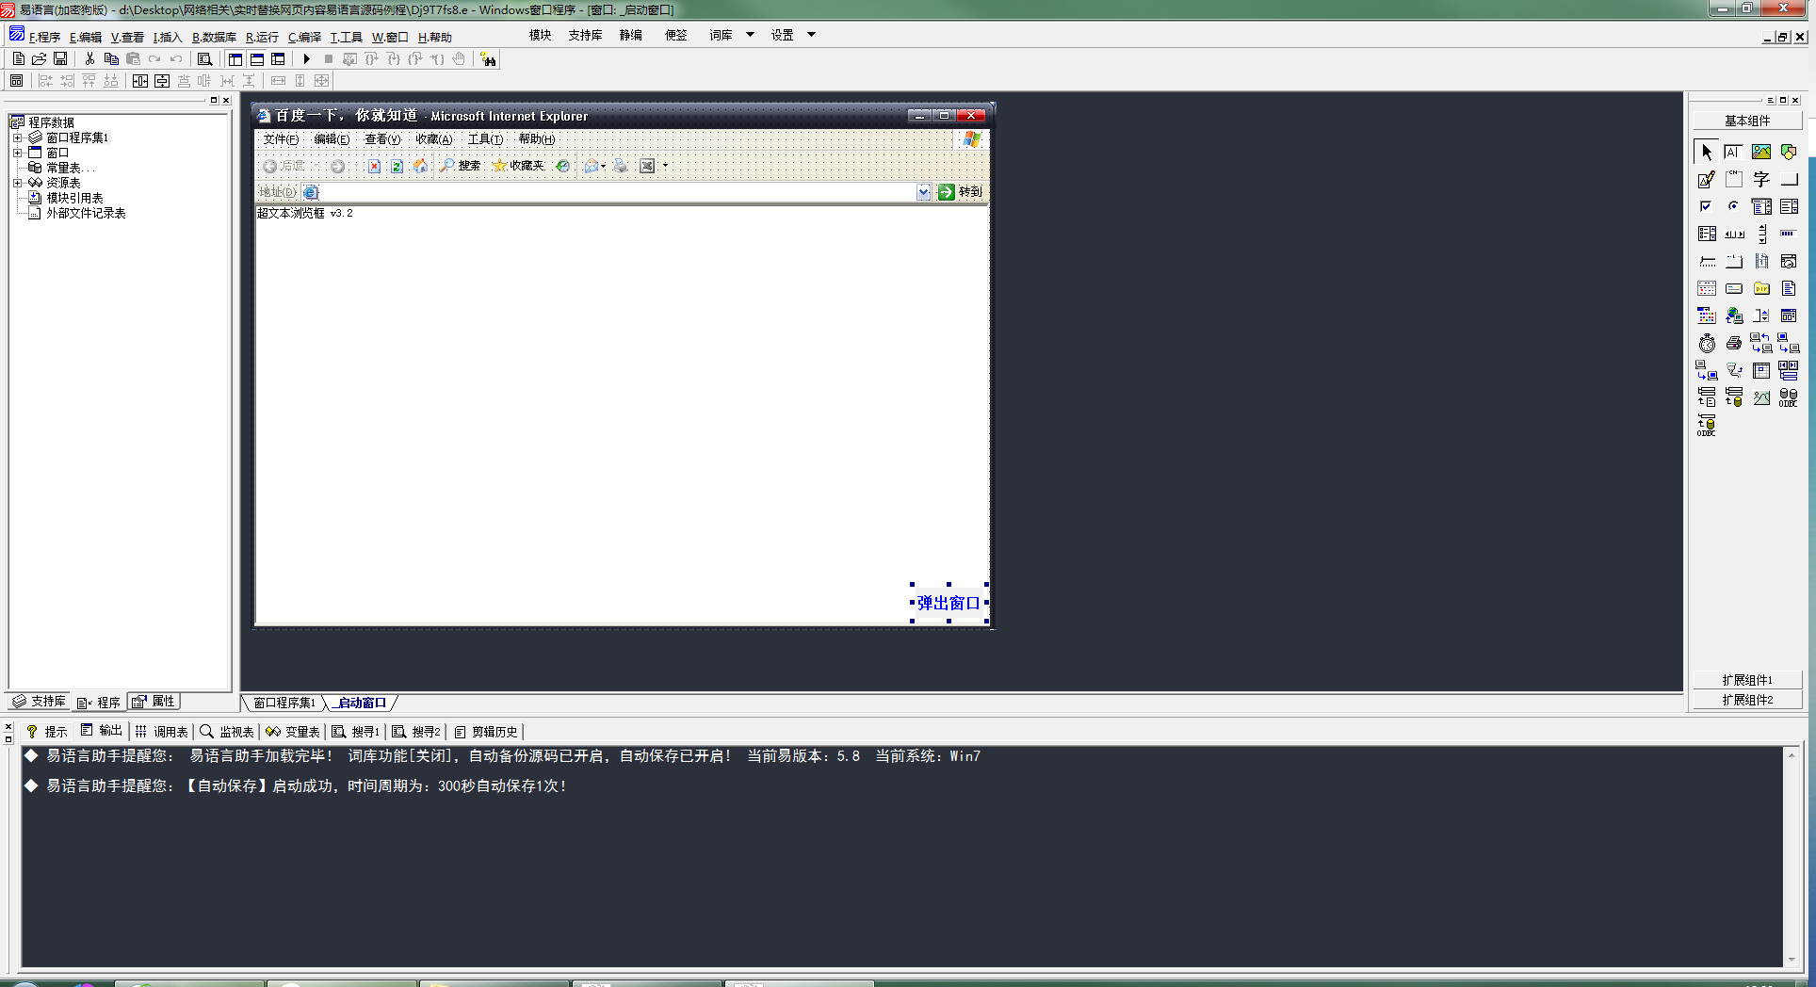Open the C.编译 menu
Viewport: 1816px width, 987px height.
point(304,38)
